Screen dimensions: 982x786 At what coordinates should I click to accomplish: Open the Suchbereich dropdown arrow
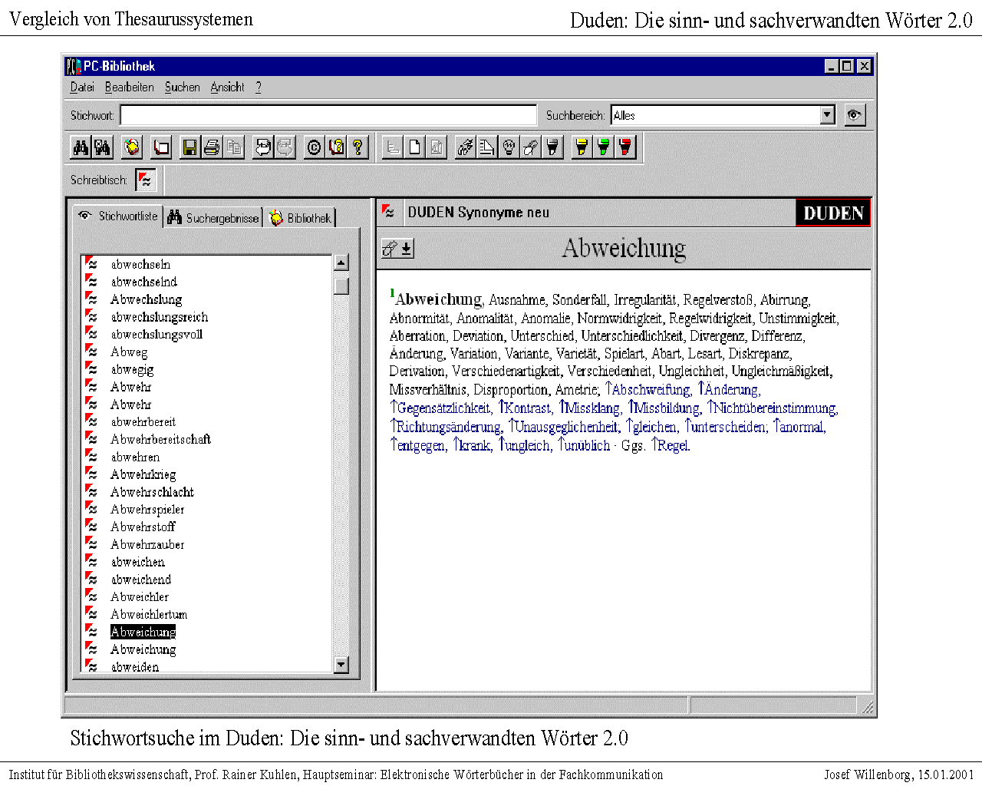pyautogui.click(x=827, y=115)
